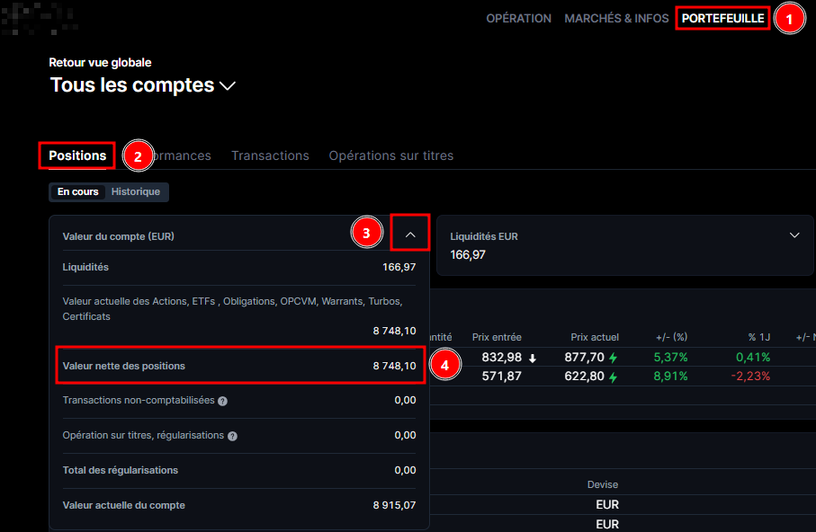The height and width of the screenshot is (532, 816).
Task: Select the En cours view toggle
Action: point(78,191)
